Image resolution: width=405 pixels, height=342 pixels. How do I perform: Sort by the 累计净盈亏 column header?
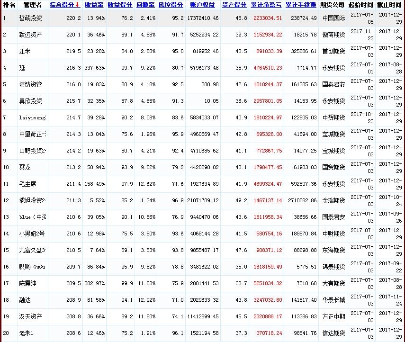(266, 5)
